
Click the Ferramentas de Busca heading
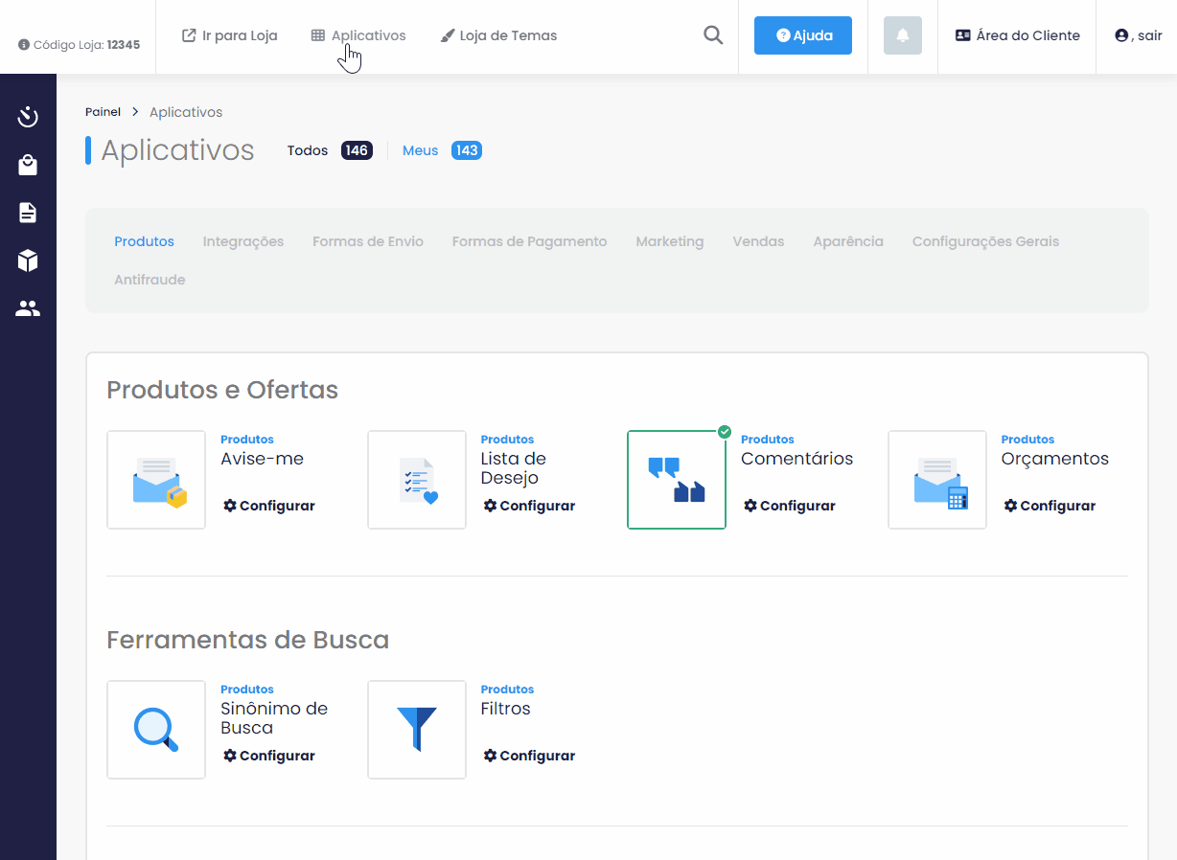coord(248,640)
